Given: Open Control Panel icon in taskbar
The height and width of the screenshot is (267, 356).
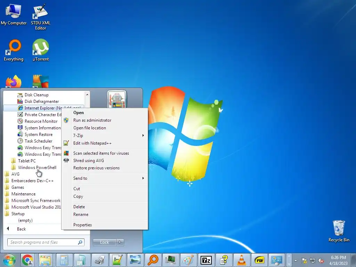Looking at the screenshot, I should pos(277,260).
